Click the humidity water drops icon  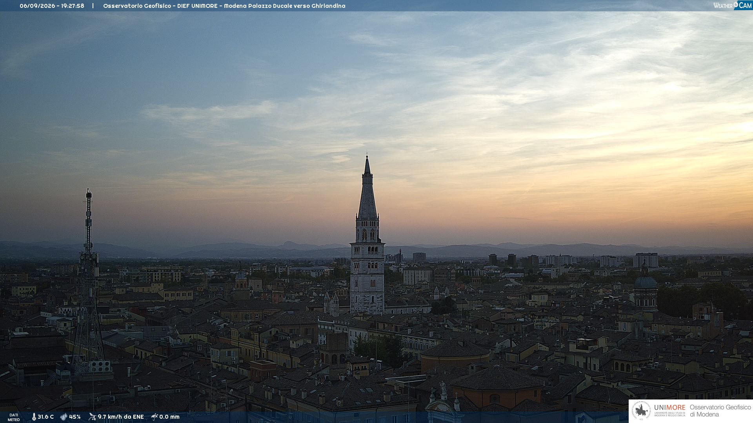click(x=64, y=417)
